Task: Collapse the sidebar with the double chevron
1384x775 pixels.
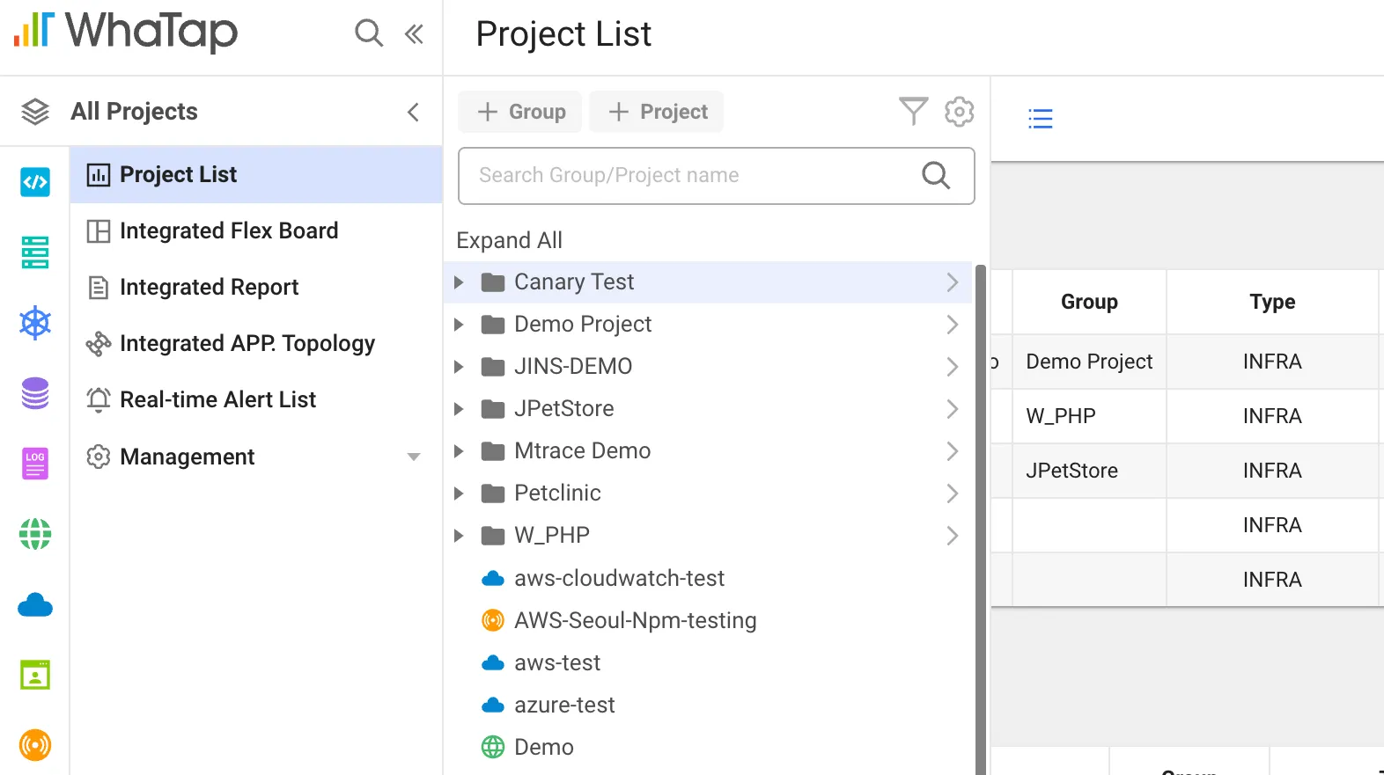Action: pyautogui.click(x=414, y=33)
